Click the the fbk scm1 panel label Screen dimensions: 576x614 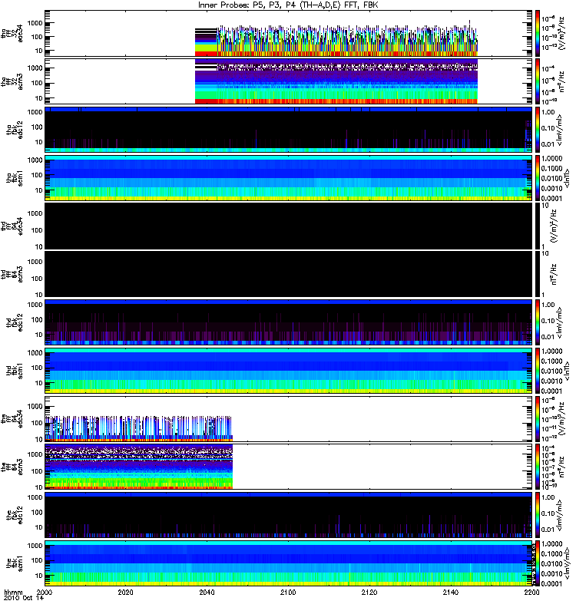[x=15, y=563]
